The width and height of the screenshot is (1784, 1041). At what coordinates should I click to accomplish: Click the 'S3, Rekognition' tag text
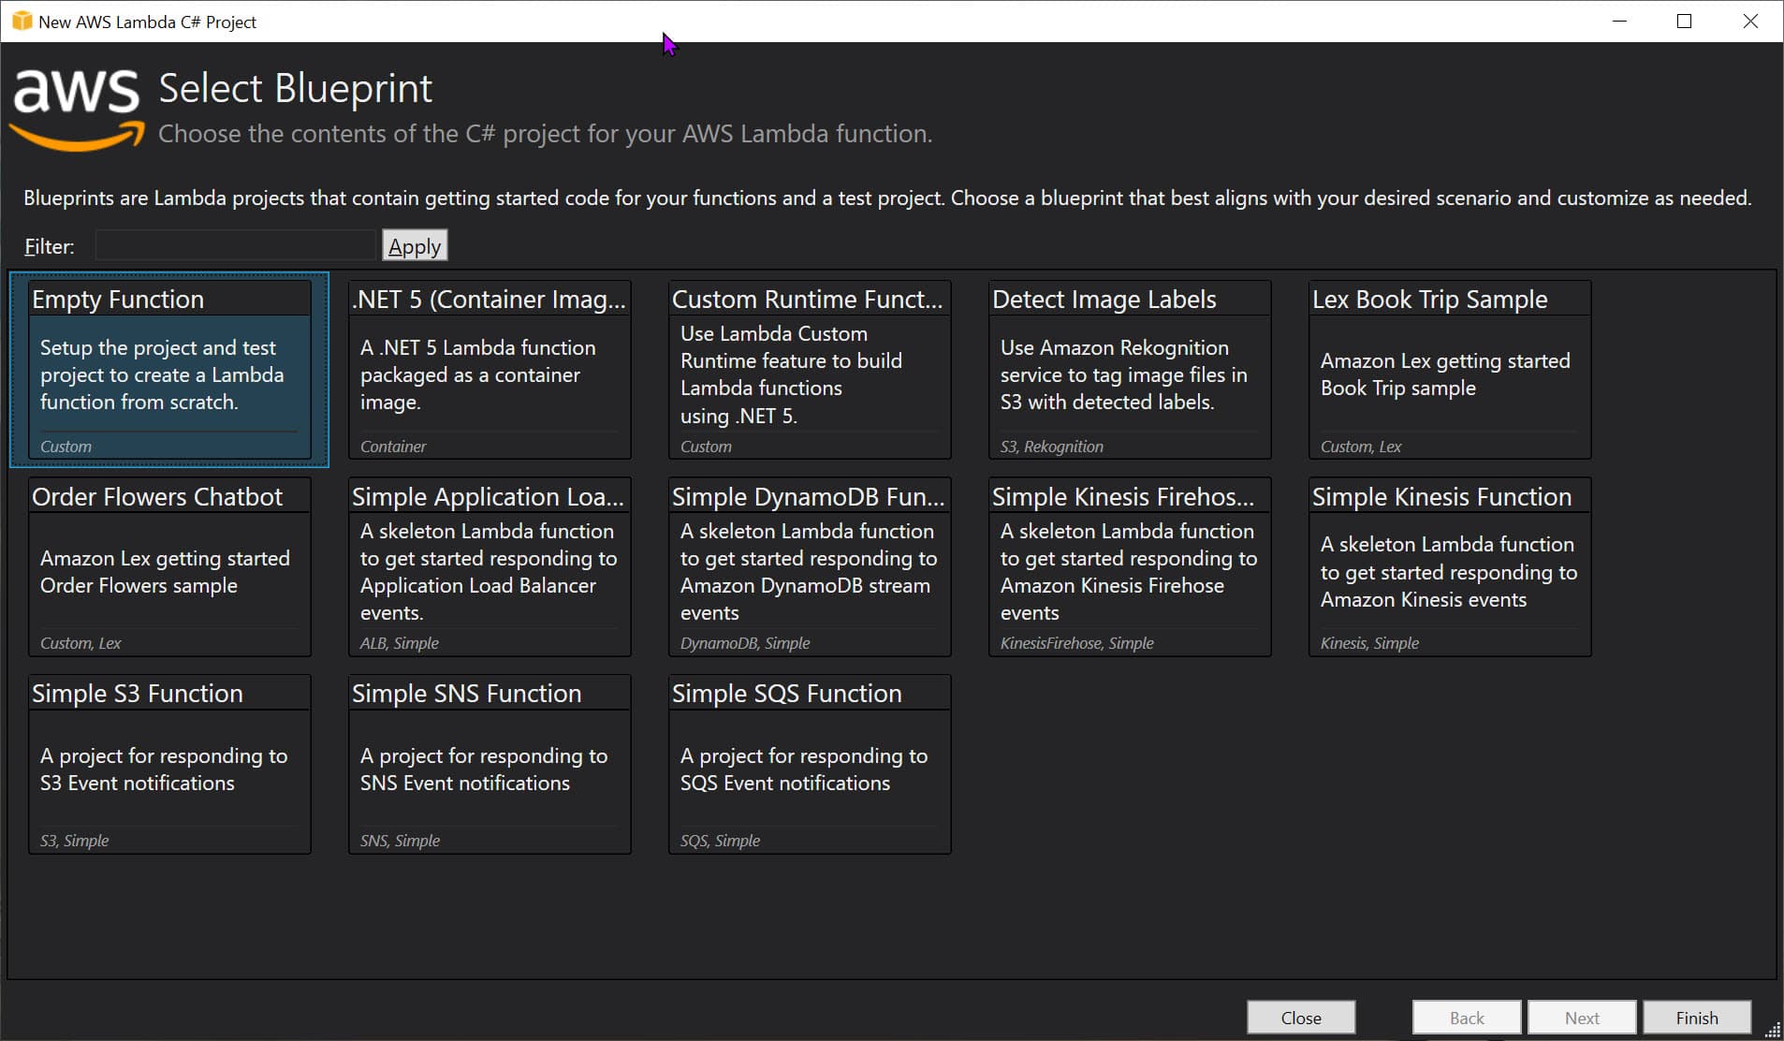pos(1051,447)
